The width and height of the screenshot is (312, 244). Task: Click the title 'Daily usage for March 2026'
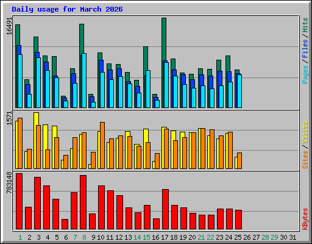(x=67, y=9)
